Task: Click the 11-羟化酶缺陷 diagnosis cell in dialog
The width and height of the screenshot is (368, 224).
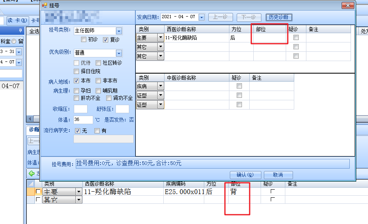Action: click(x=197, y=38)
